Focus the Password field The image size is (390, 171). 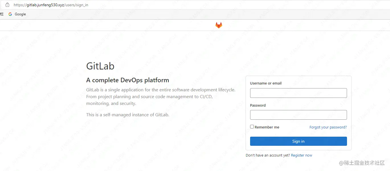[x=298, y=115]
